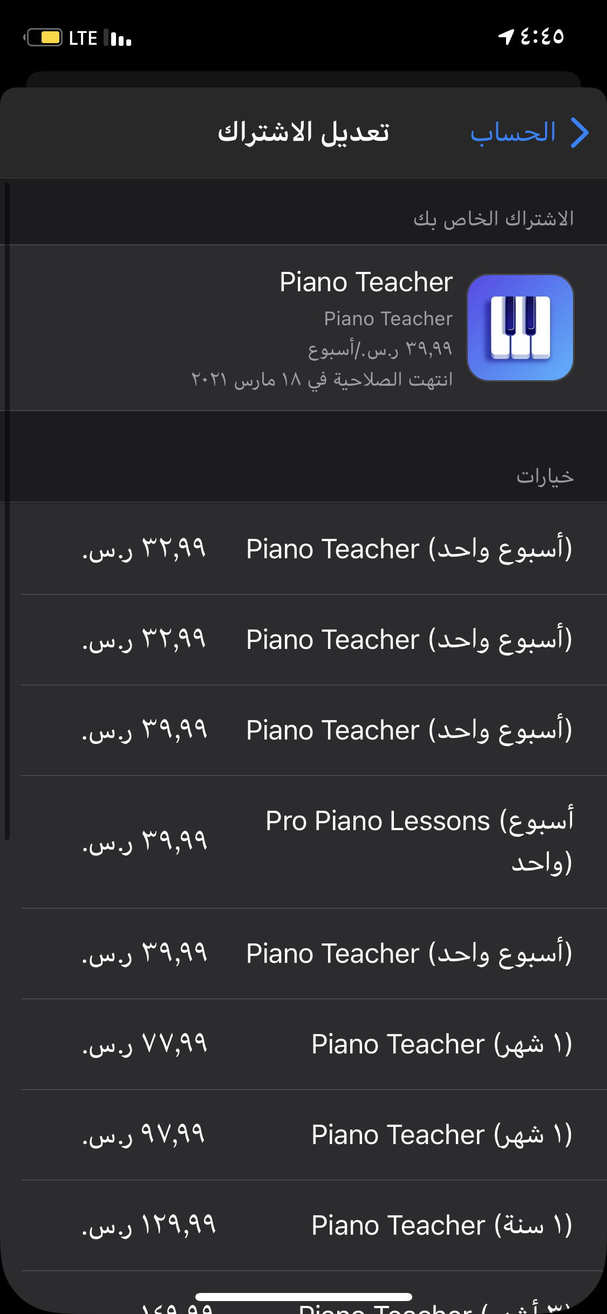The width and height of the screenshot is (607, 1314).
Task: Tap the Piano Teacher app icon
Action: (x=520, y=327)
